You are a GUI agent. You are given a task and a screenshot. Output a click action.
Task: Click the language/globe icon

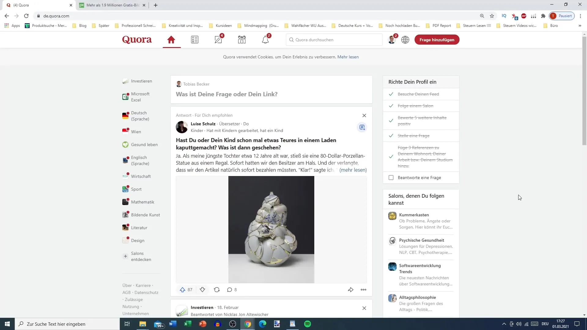(x=405, y=39)
